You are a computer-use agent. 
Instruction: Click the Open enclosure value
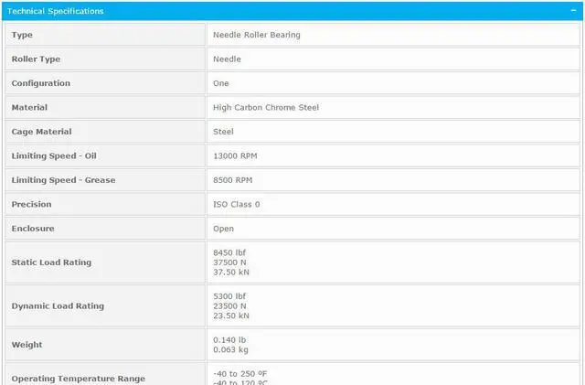224,229
